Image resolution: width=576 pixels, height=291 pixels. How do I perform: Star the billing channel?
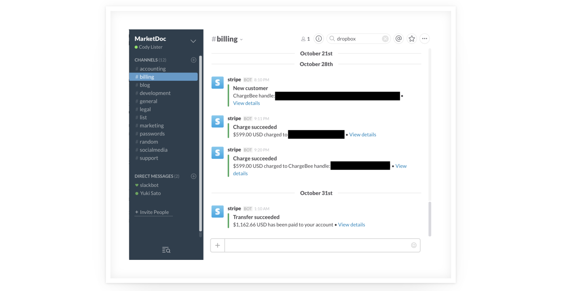(x=412, y=39)
